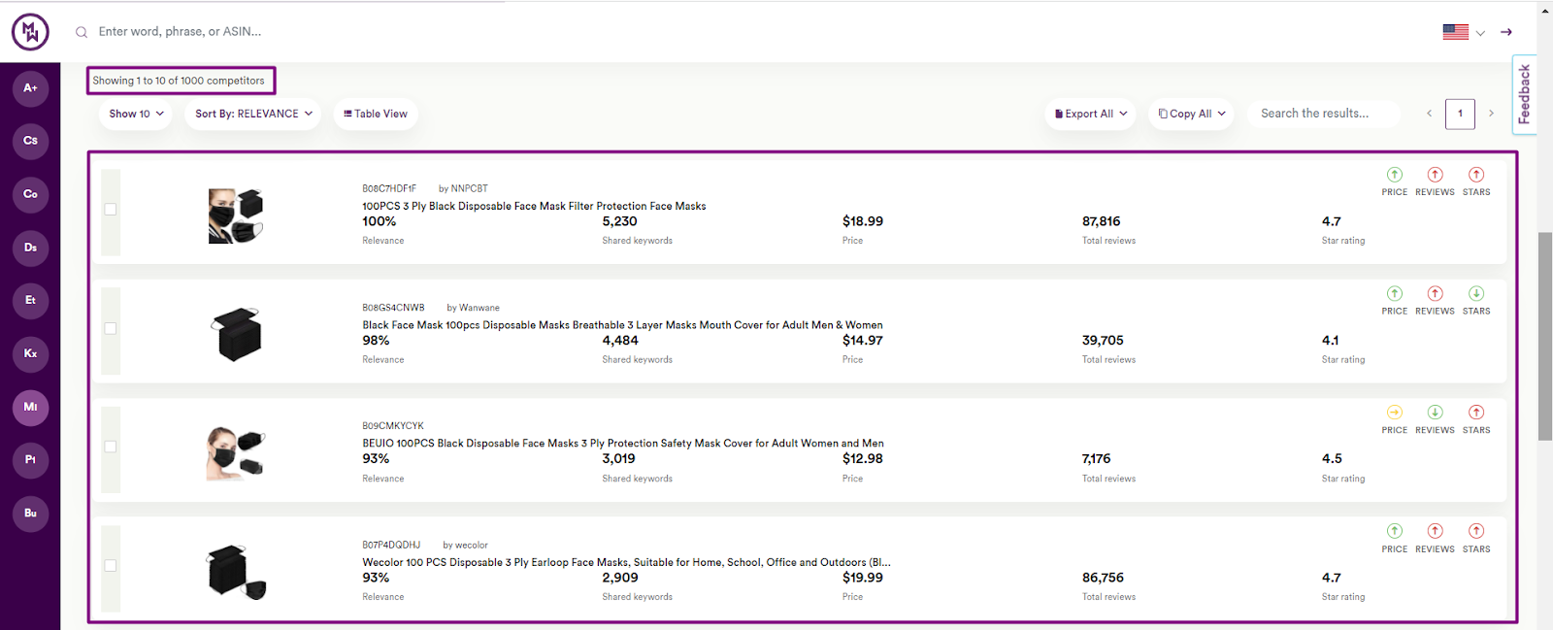Open the Show 10 dropdown
1553x630 pixels.
[x=136, y=114]
